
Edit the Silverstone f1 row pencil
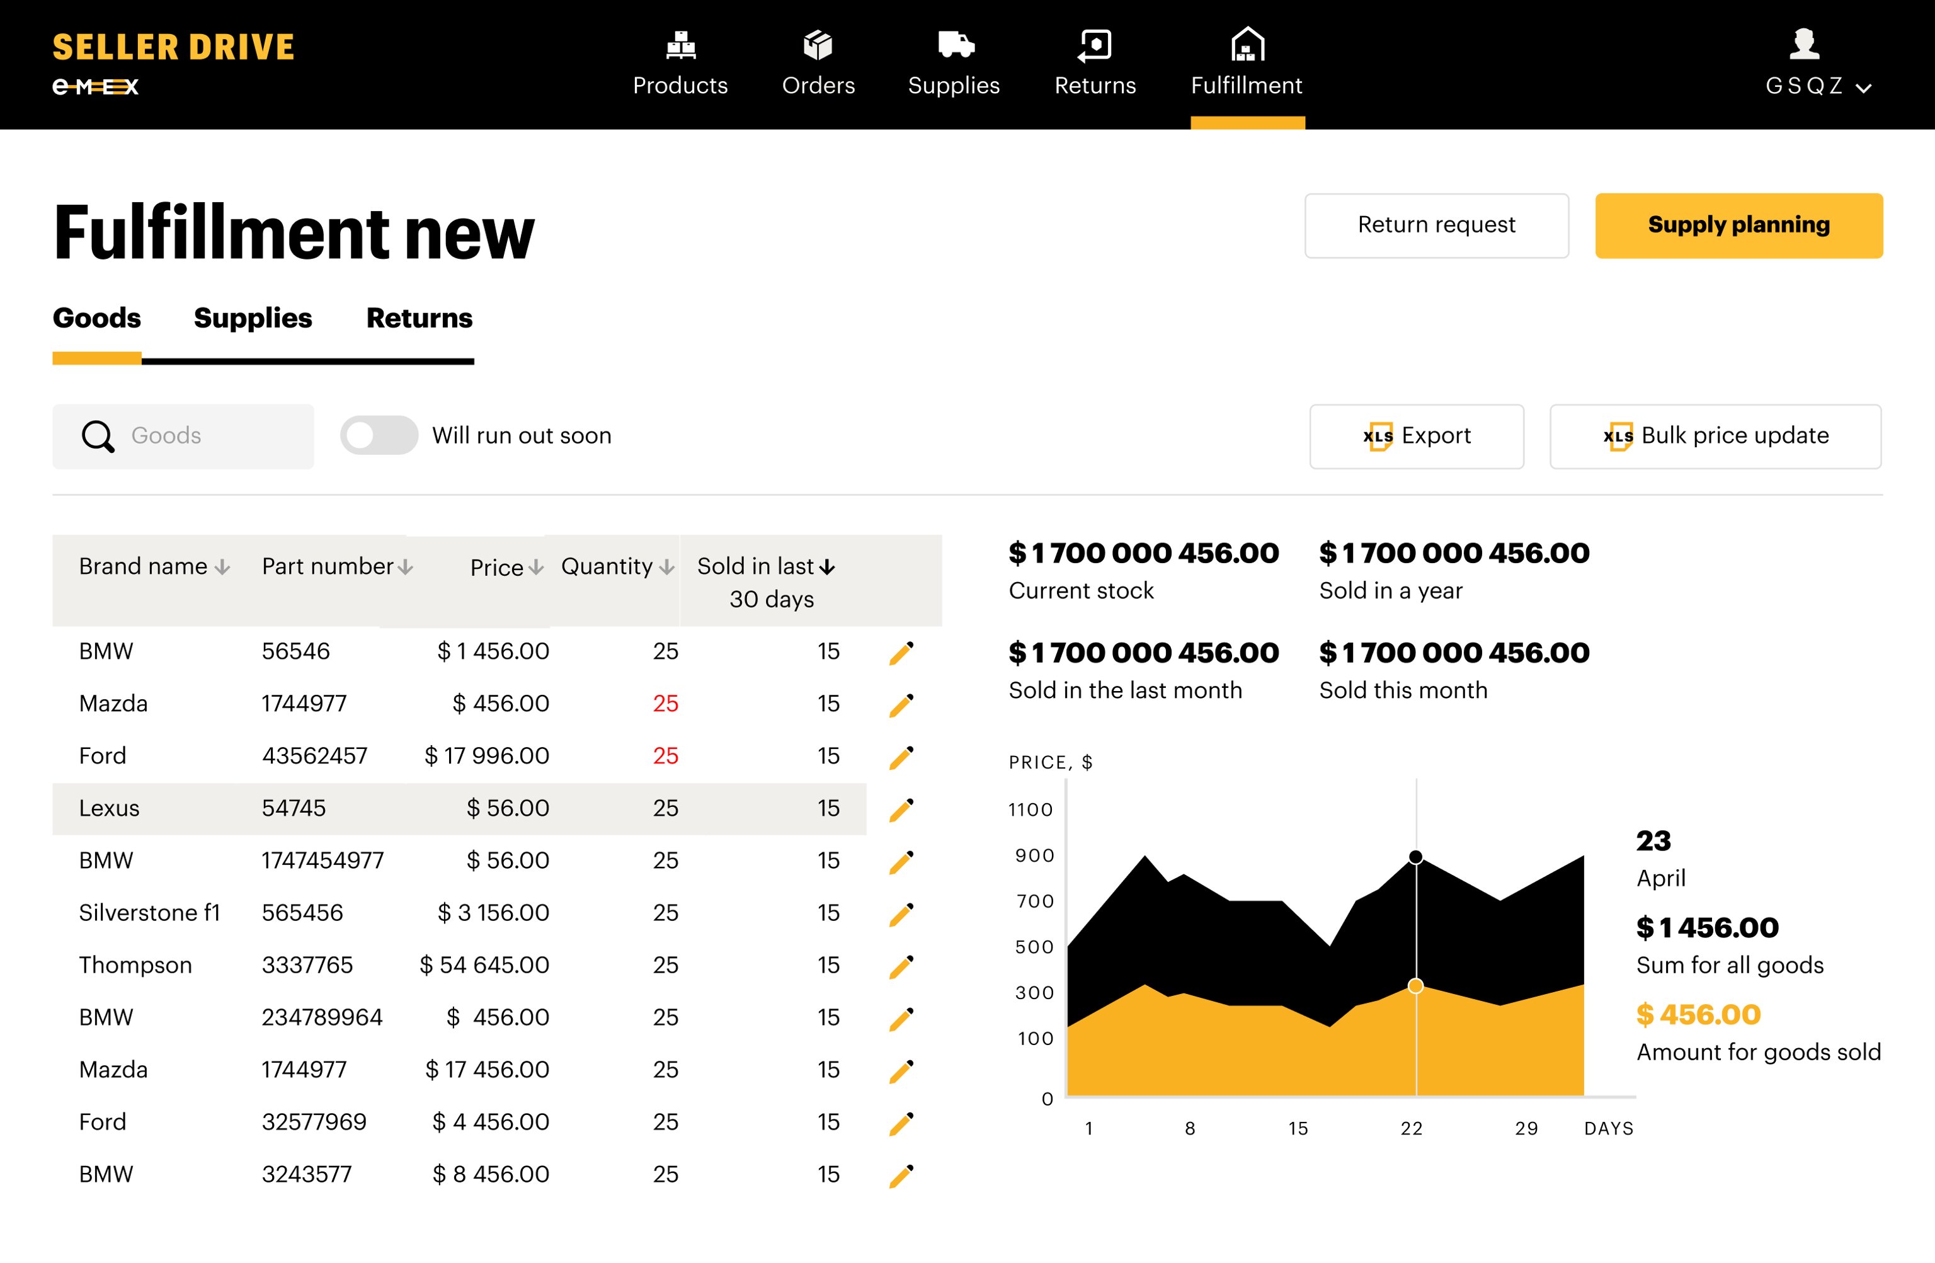[901, 914]
